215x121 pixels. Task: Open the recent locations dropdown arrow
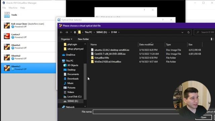pos(71,32)
